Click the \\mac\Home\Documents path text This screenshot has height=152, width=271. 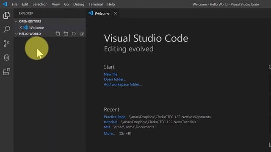pyautogui.click(x=134, y=127)
